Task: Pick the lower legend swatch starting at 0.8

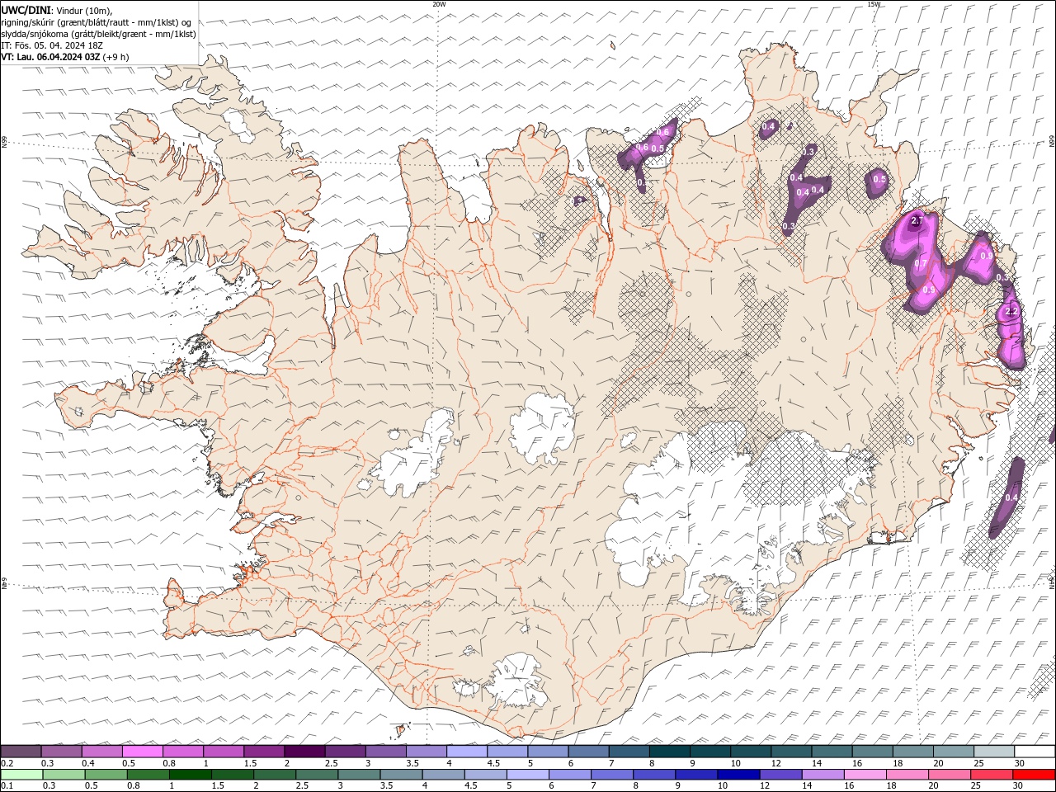Action: pyautogui.click(x=148, y=775)
